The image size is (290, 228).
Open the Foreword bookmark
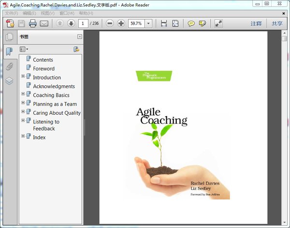(x=43, y=68)
